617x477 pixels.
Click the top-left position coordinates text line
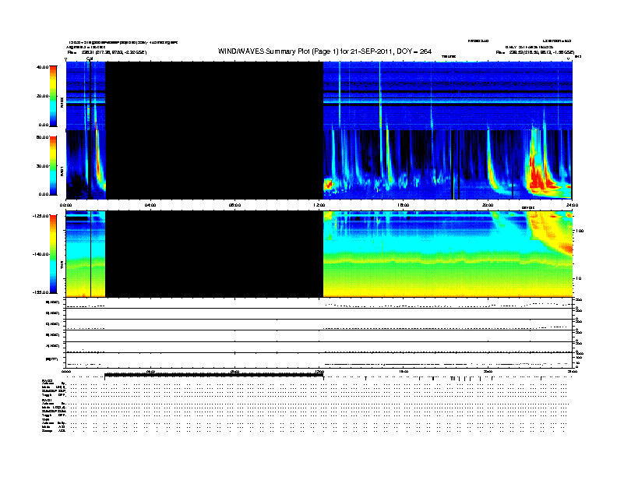[107, 52]
